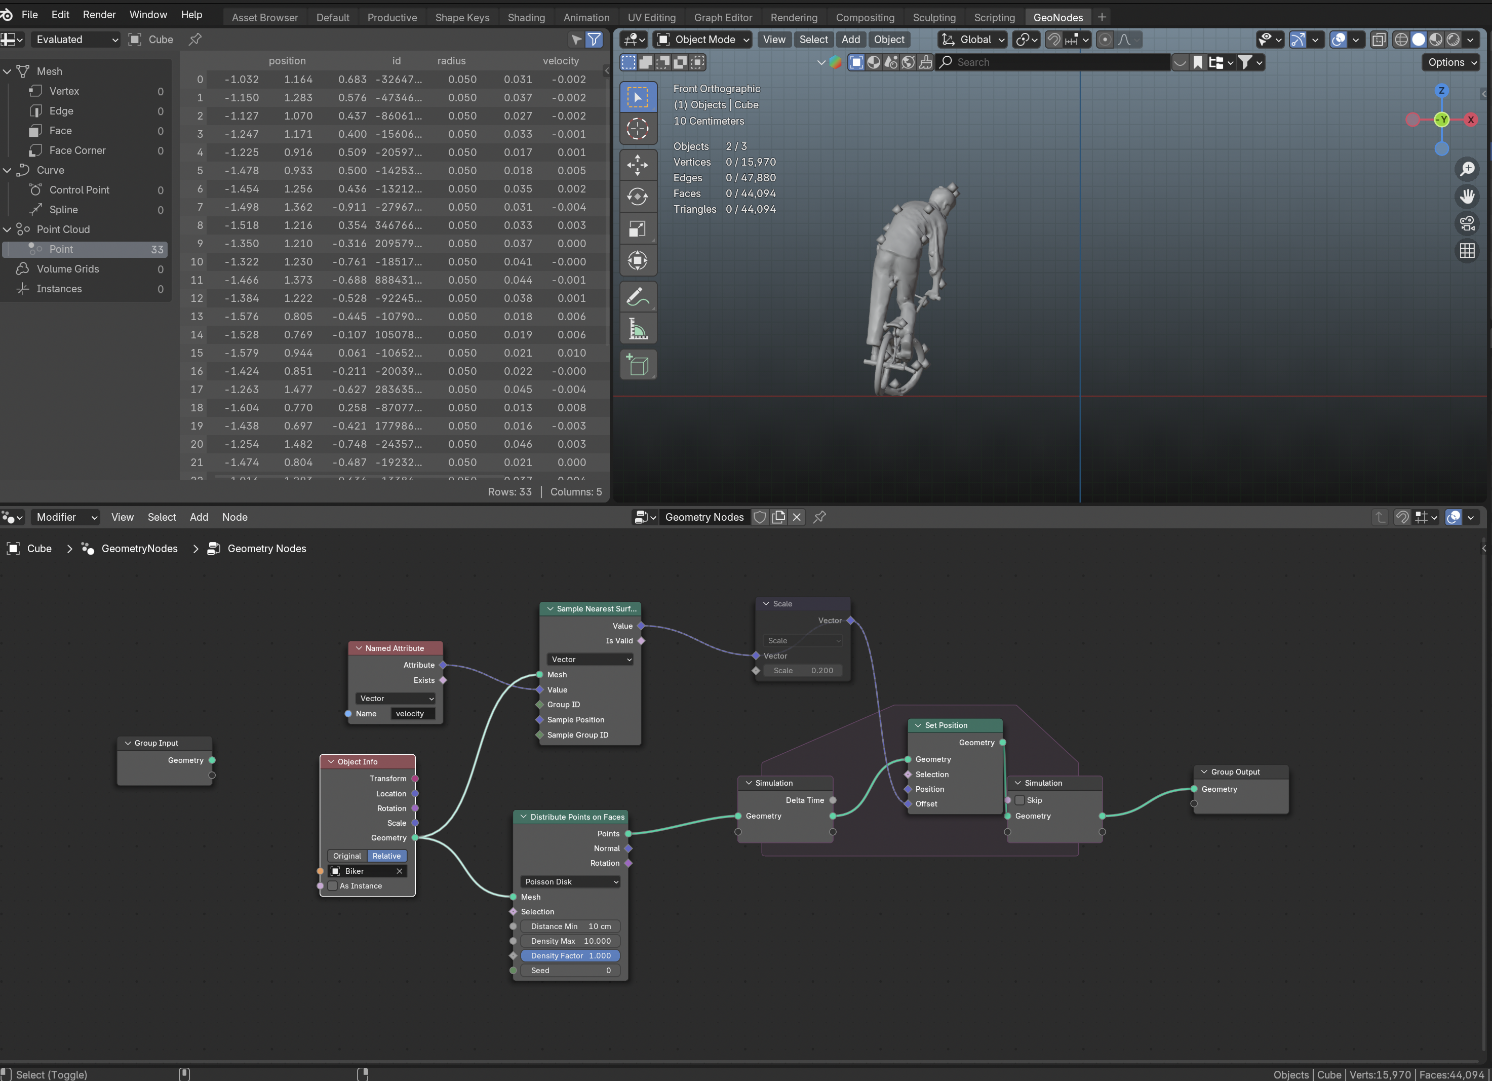Click the fake user shield icon
This screenshot has height=1081, width=1492.
(759, 517)
